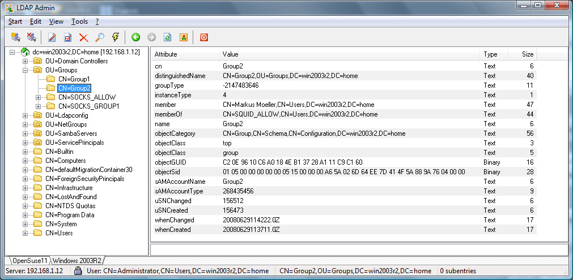Maximize the LDAP Admin window

[x=538, y=5]
